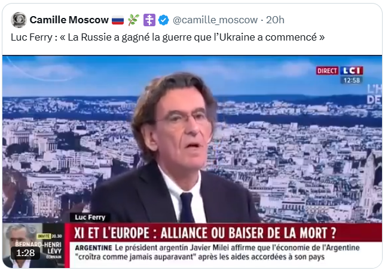Open the @camille_moscow handle link
The width and height of the screenshot is (385, 271).
coord(215,20)
